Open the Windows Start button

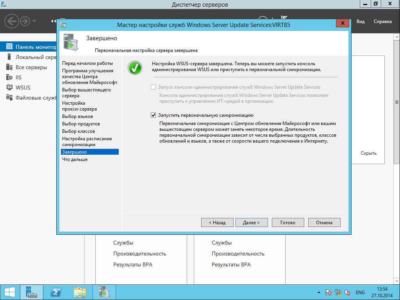point(10,292)
